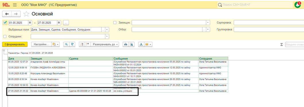
Task: Open selection dialog for Выбранные поля
Action: click(103, 30)
